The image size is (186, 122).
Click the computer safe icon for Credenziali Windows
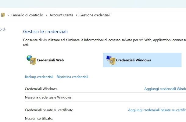[111, 60]
